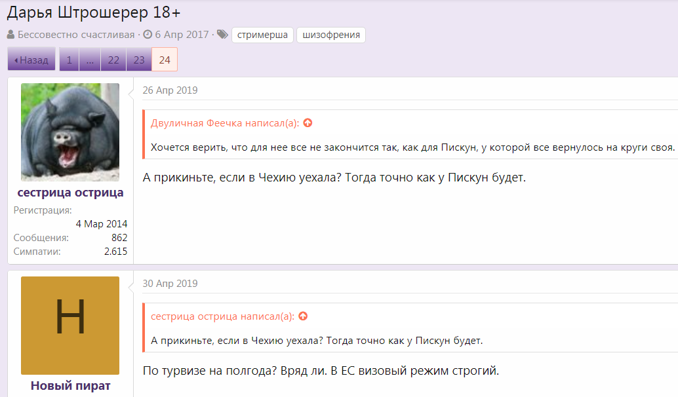
Task: Open thread author Бессовестно счастливая profile
Action: [76, 35]
